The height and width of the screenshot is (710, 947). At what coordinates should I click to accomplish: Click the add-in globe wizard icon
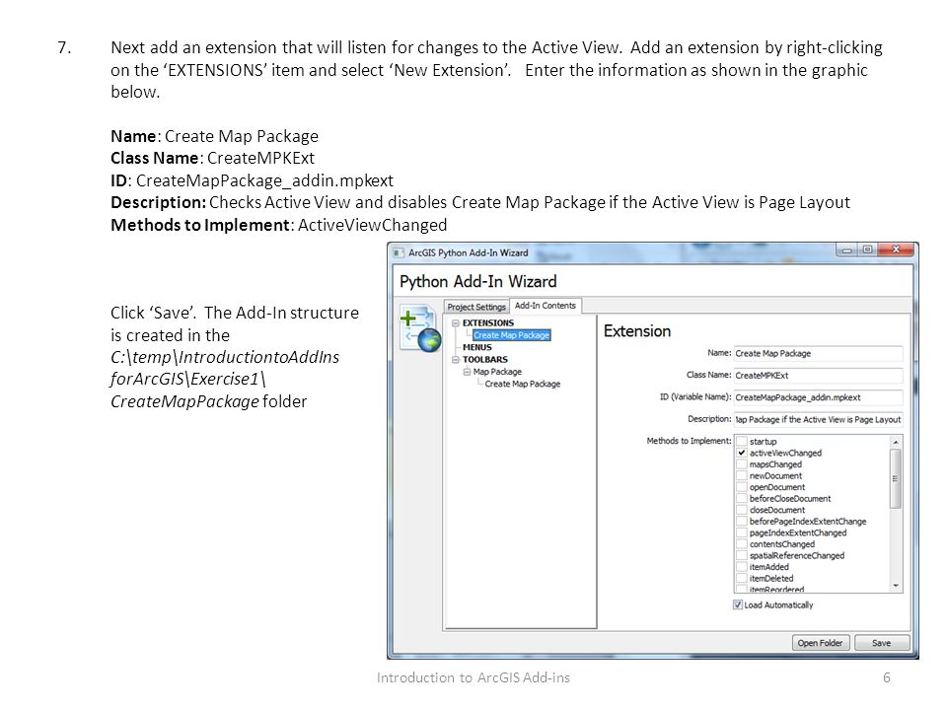pyautogui.click(x=420, y=329)
